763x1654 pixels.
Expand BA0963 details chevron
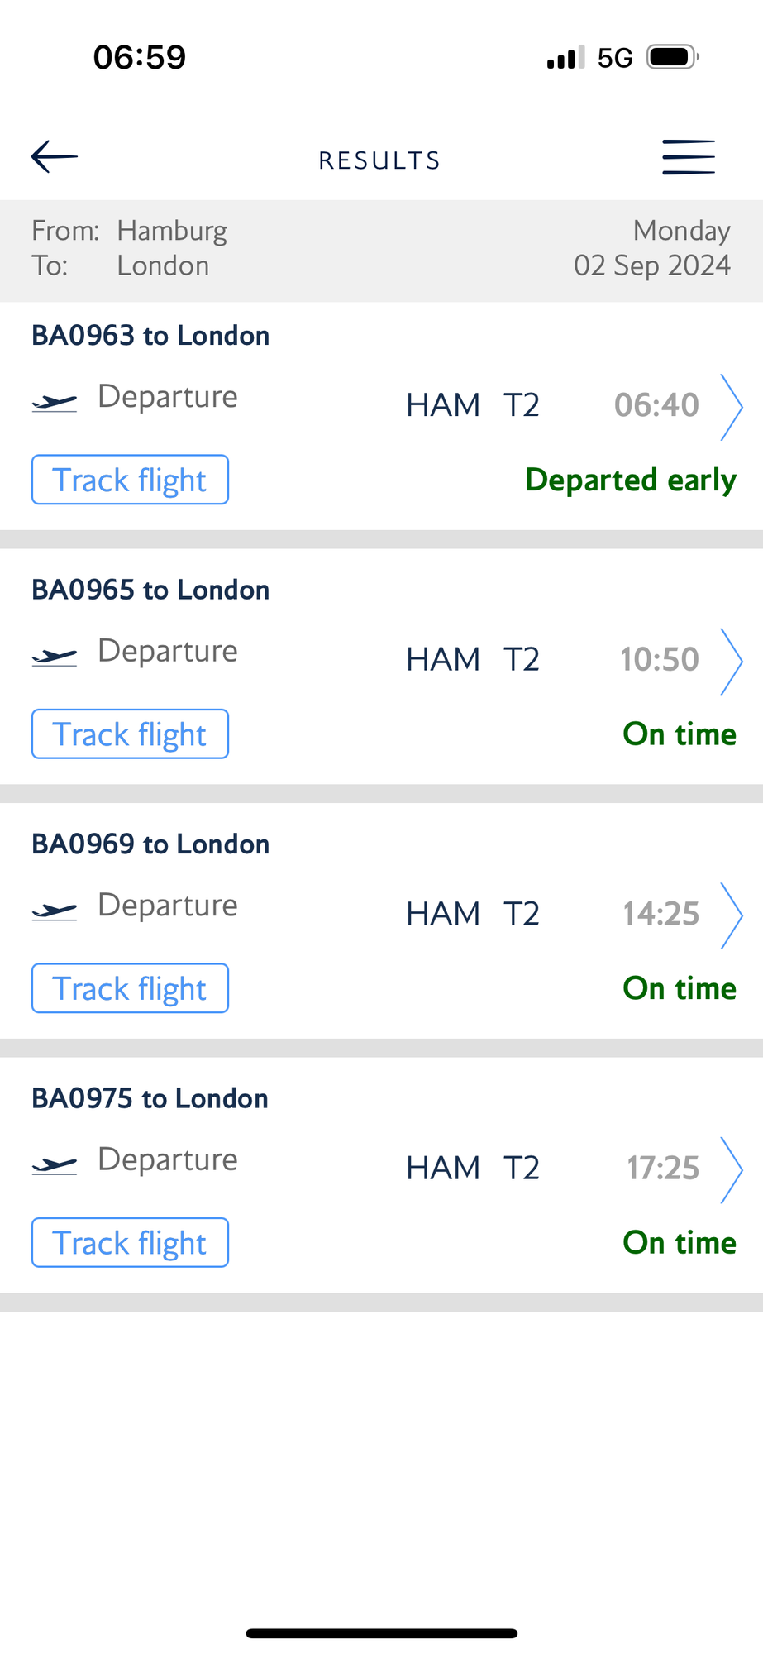[x=731, y=407]
